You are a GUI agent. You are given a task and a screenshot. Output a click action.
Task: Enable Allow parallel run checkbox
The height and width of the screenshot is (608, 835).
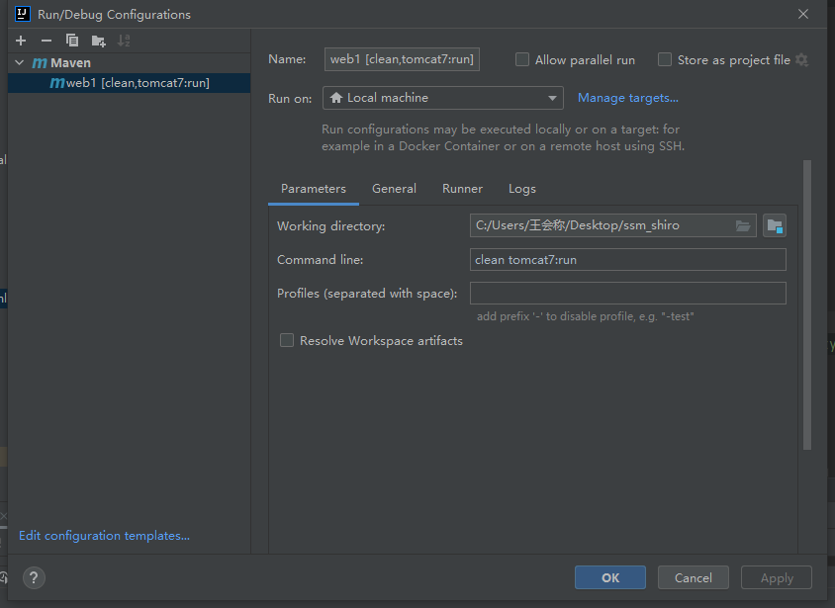[522, 60]
